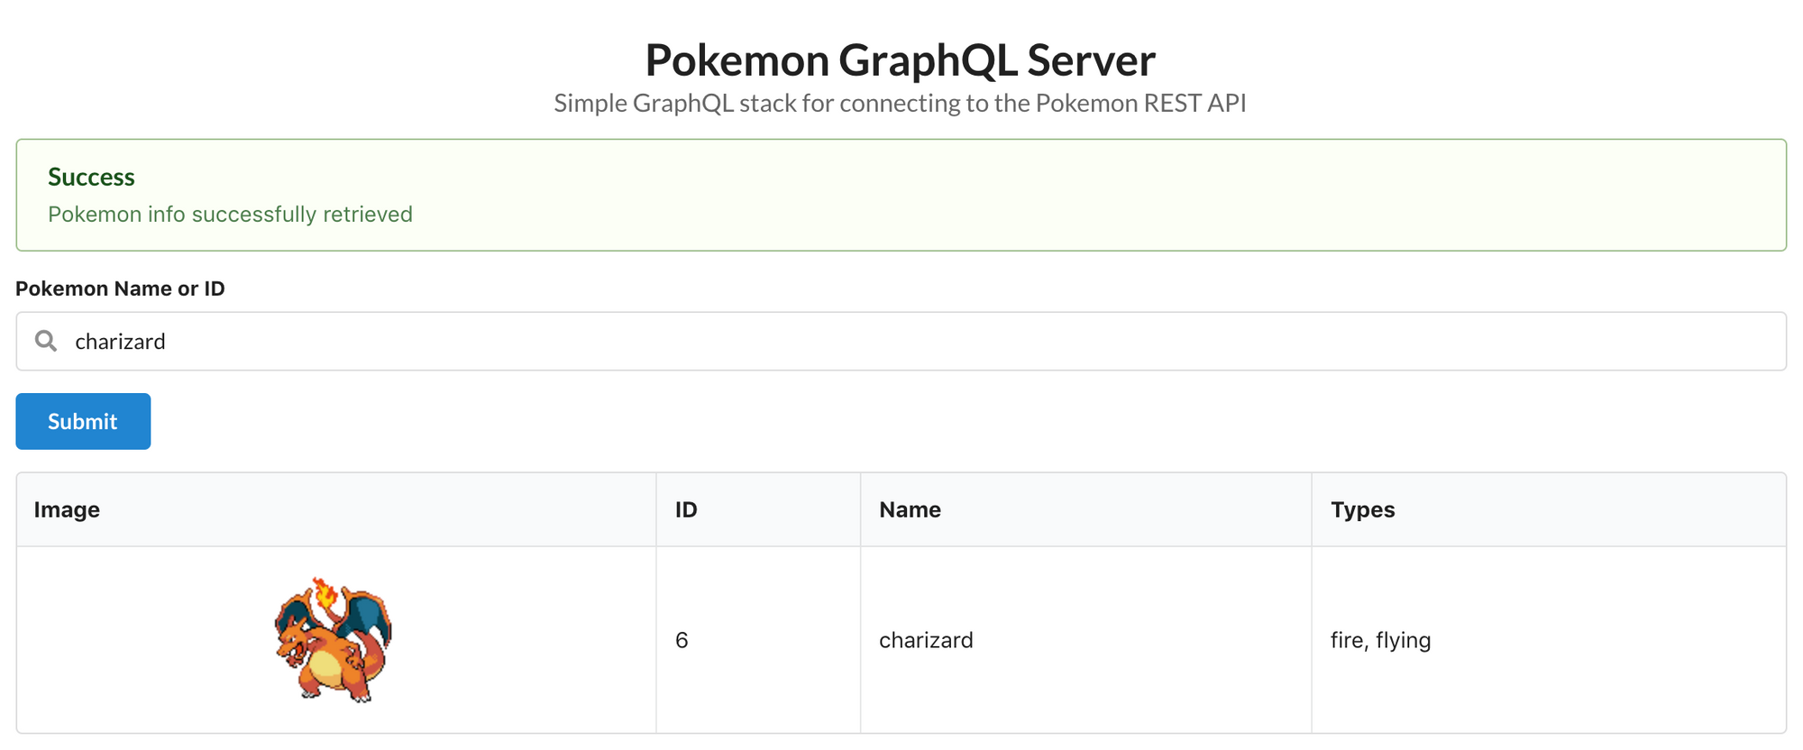Click the Pokemon Name or ID label
The width and height of the screenshot is (1803, 750).
click(x=120, y=288)
